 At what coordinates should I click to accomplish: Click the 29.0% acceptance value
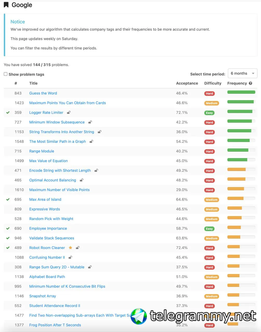pyautogui.click(x=182, y=190)
